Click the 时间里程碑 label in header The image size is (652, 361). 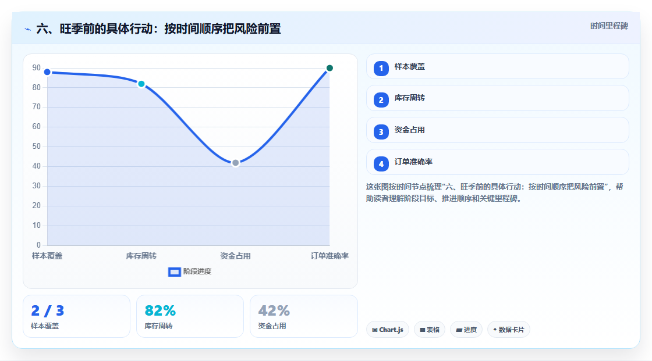tap(609, 26)
